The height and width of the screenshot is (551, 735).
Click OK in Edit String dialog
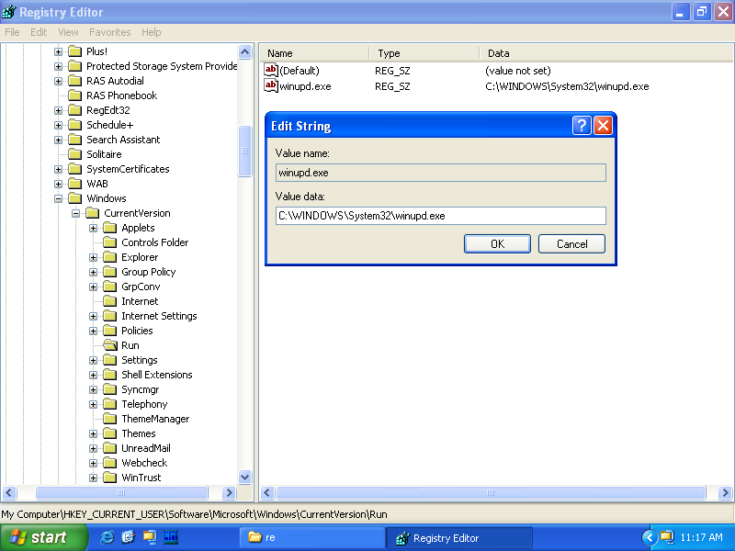(497, 244)
